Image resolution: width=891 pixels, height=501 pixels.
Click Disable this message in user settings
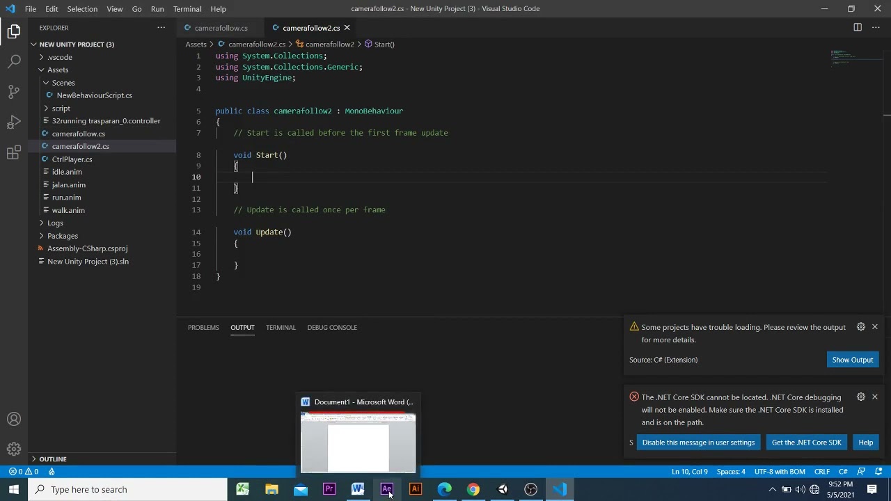(x=698, y=443)
